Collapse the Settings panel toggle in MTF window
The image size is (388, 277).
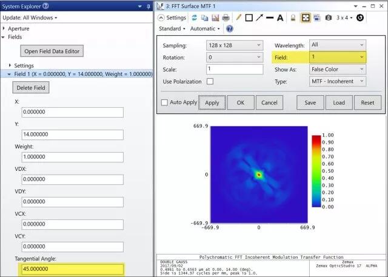point(162,18)
